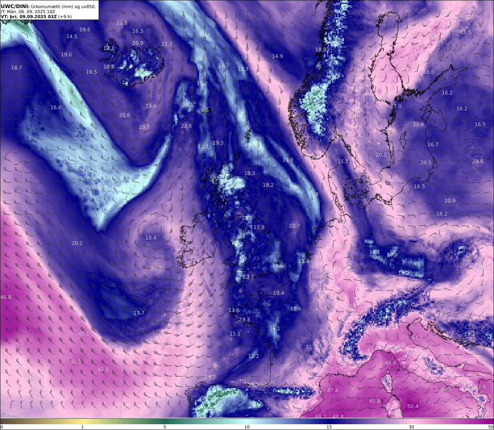Click the 18.8 value on the map
This screenshot has height=430, width=494.
(321, 49)
